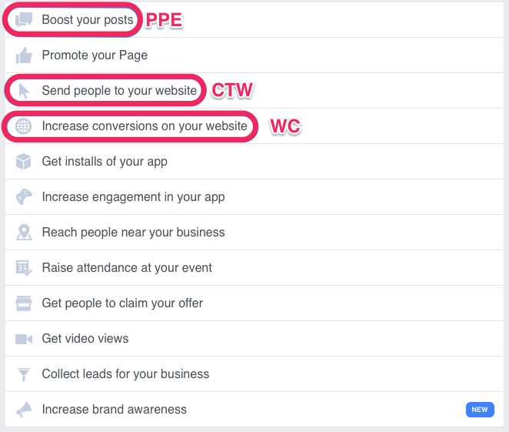Click the globe conversions icon

pyautogui.click(x=24, y=126)
